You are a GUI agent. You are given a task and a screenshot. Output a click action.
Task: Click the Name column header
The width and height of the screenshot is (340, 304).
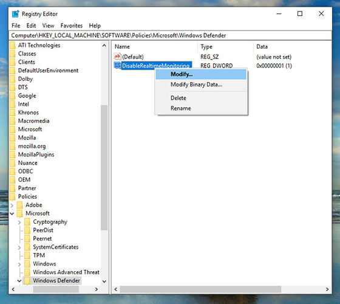pos(155,47)
